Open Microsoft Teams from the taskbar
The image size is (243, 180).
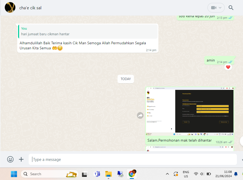click(97, 174)
